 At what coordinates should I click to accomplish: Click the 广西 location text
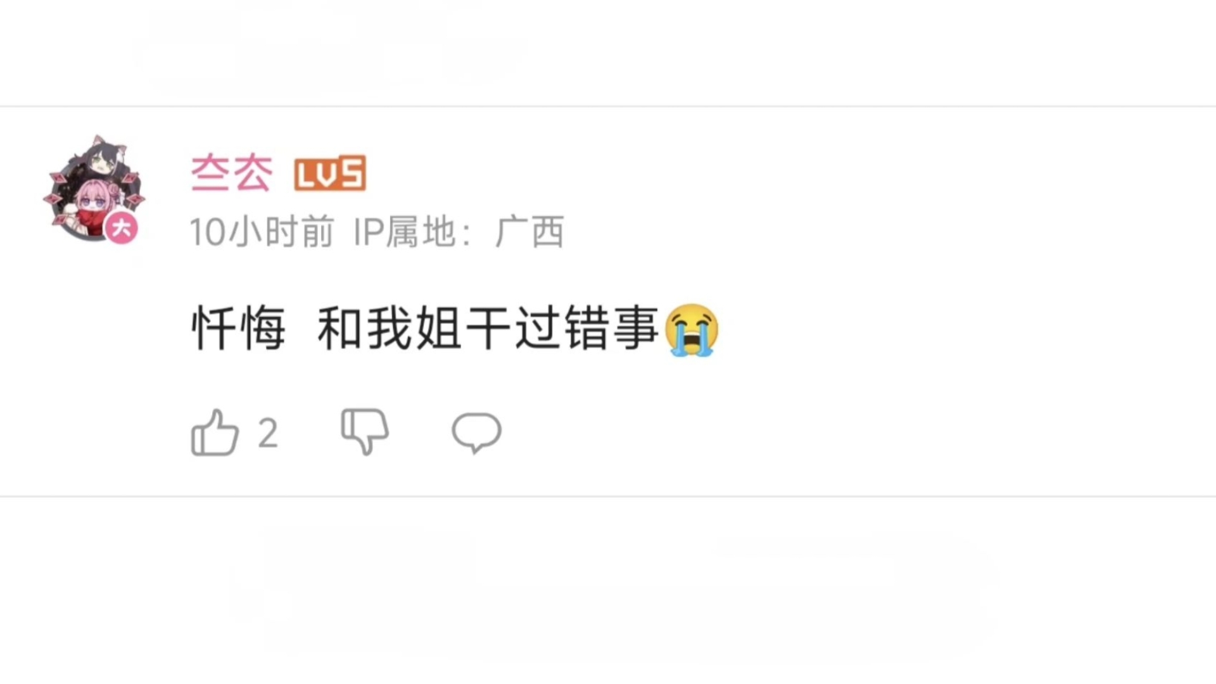pos(529,232)
